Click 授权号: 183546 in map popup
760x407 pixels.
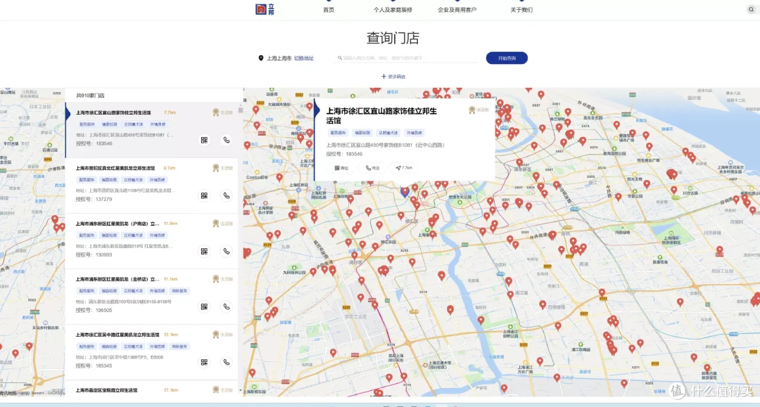tap(344, 154)
